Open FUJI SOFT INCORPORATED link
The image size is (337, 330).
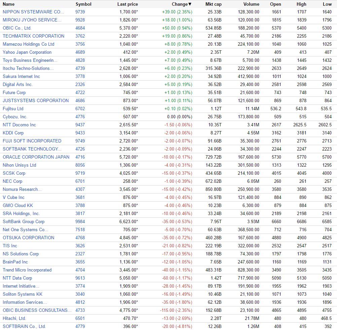pyautogui.click(x=32, y=141)
